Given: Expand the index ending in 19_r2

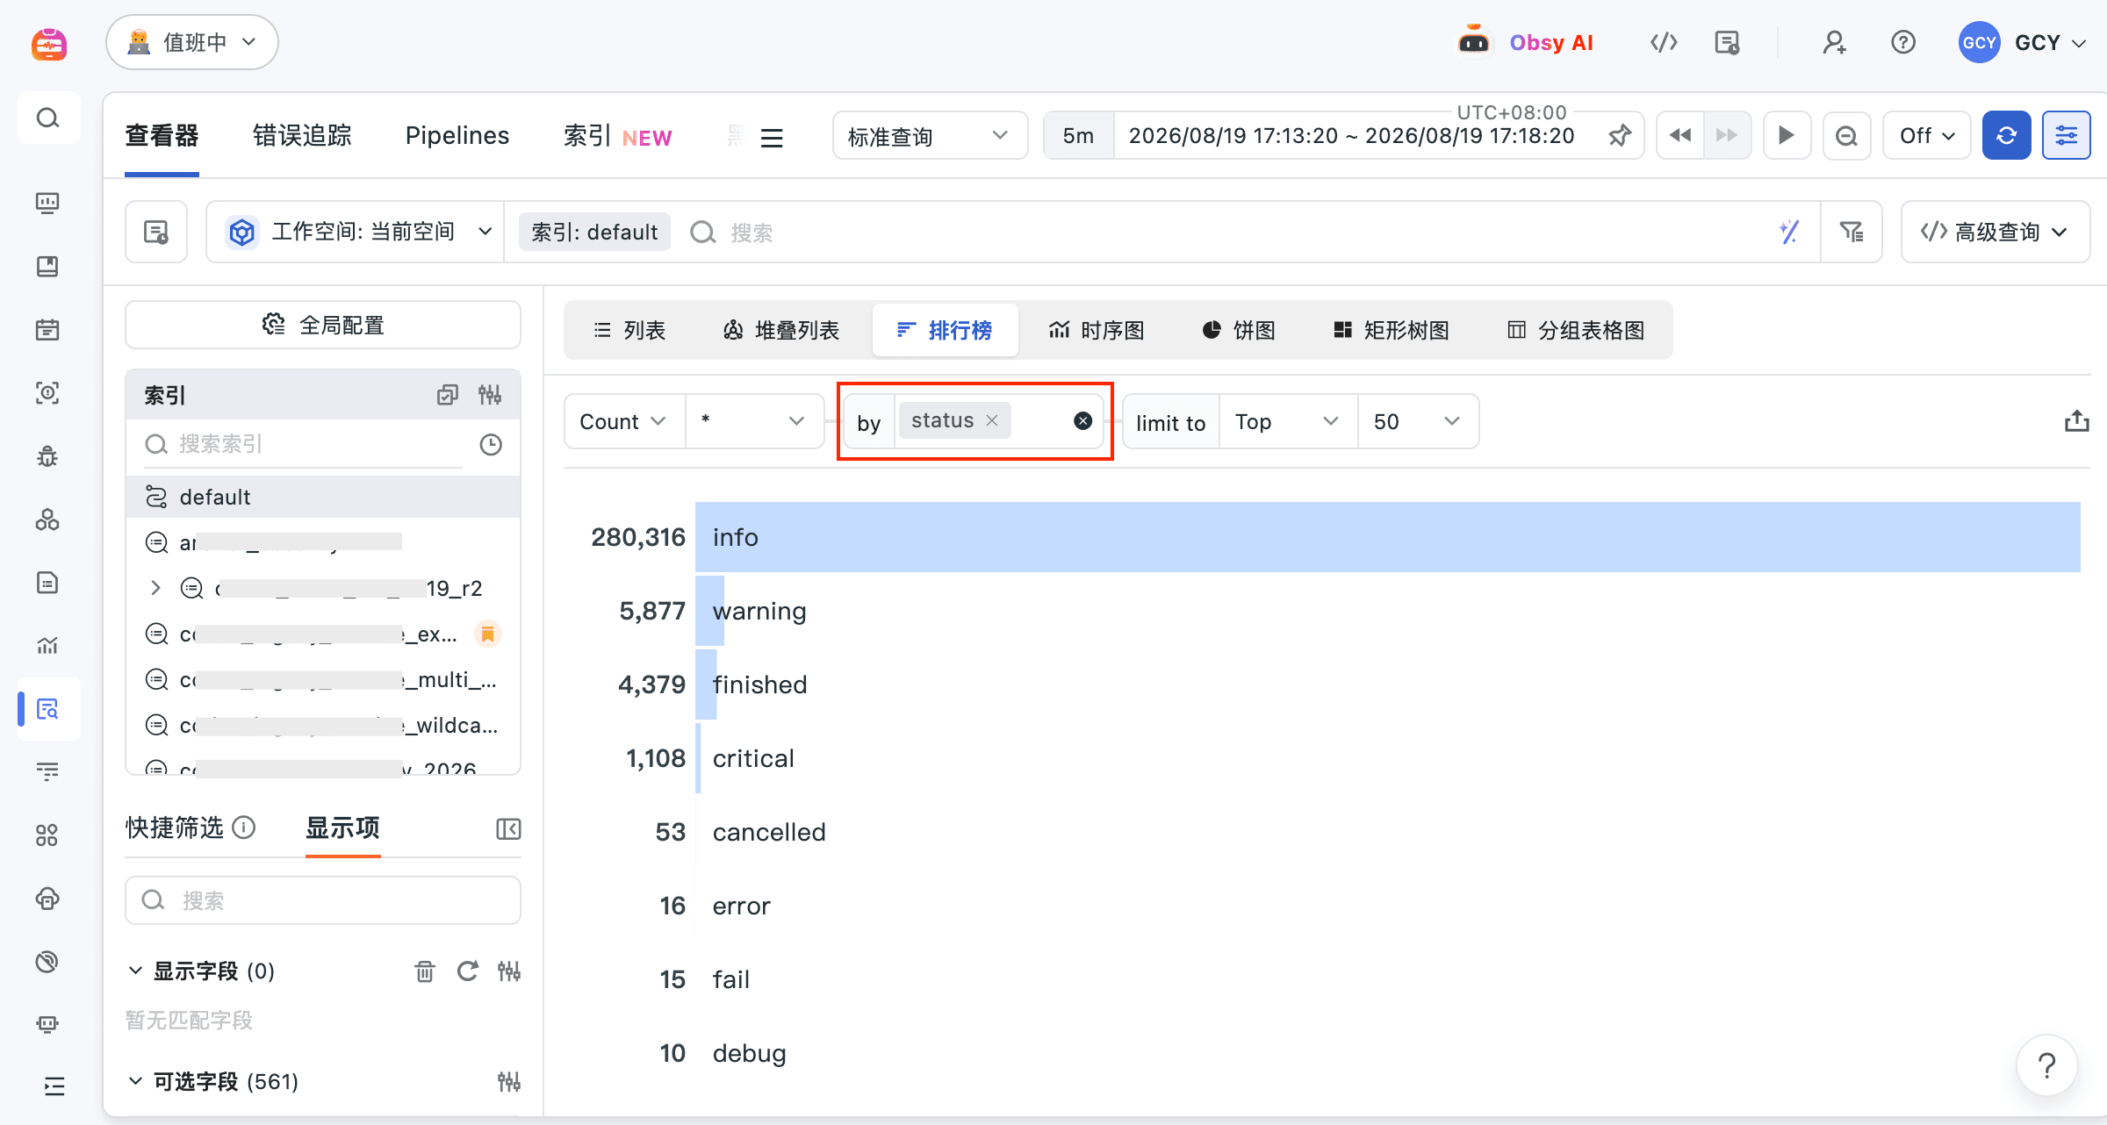Looking at the screenshot, I should pos(155,588).
